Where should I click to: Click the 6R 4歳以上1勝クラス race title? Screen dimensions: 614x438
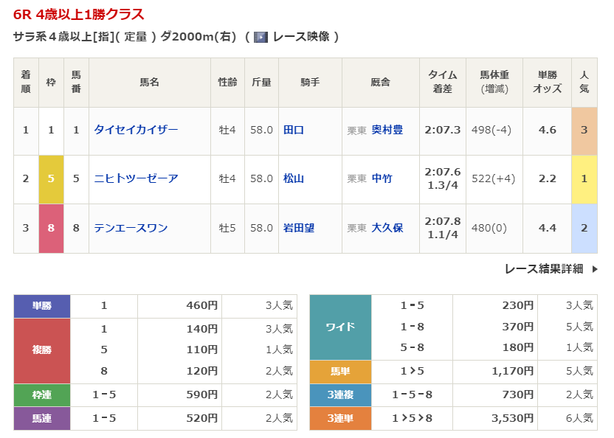click(78, 15)
